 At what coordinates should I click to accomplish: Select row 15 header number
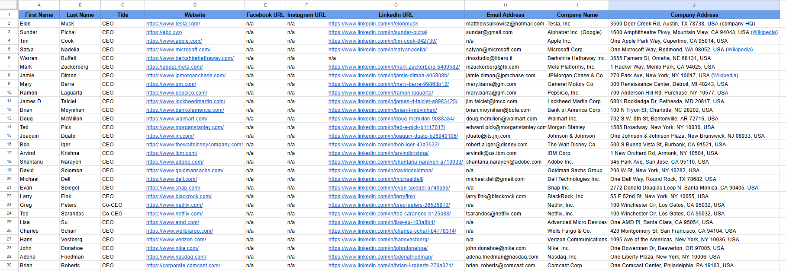[x=9, y=136]
